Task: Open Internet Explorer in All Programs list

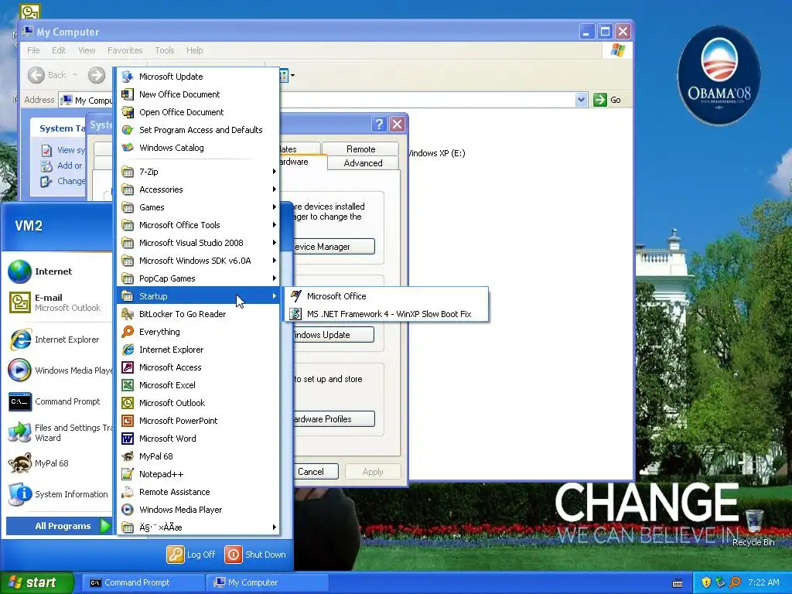Action: pyautogui.click(x=198, y=350)
